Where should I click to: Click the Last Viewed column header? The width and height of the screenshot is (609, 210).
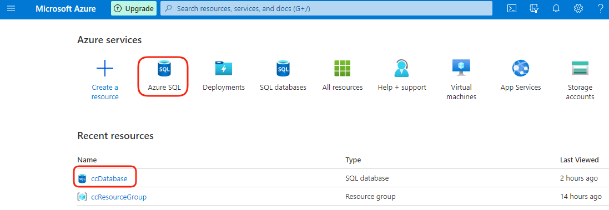tap(579, 160)
